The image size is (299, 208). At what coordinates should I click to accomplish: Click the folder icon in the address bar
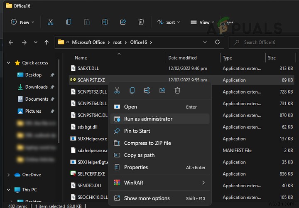point(61,42)
